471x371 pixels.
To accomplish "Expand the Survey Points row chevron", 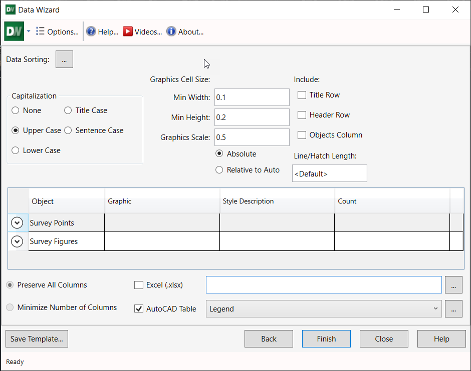I will coord(17,223).
